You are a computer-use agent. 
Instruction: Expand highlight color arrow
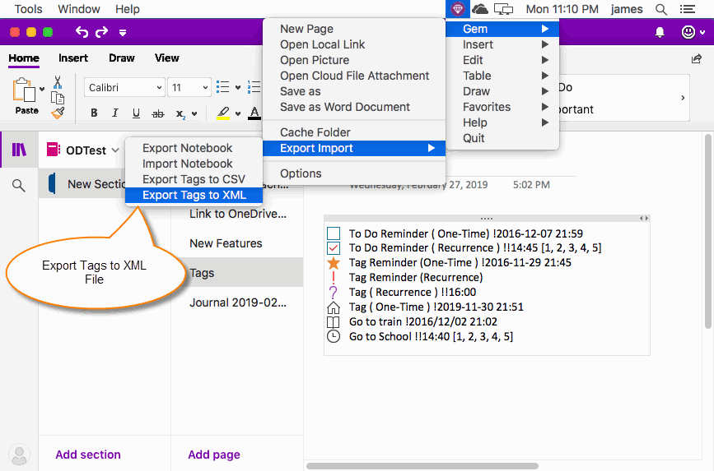(238, 113)
